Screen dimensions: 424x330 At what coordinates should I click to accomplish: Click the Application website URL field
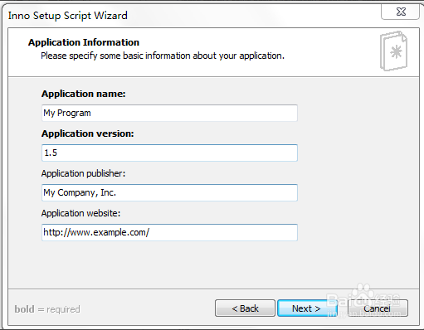coord(169,232)
